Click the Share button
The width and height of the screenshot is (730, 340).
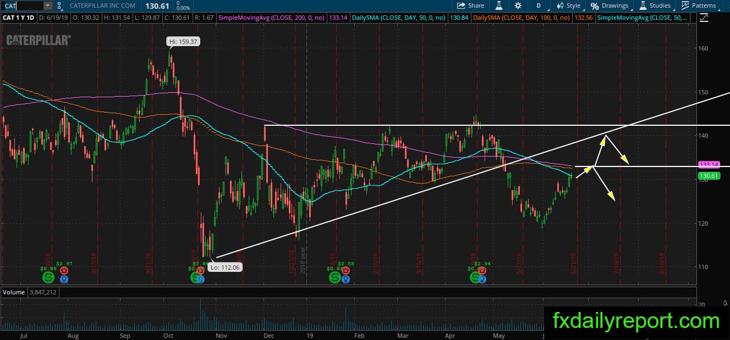pos(471,5)
